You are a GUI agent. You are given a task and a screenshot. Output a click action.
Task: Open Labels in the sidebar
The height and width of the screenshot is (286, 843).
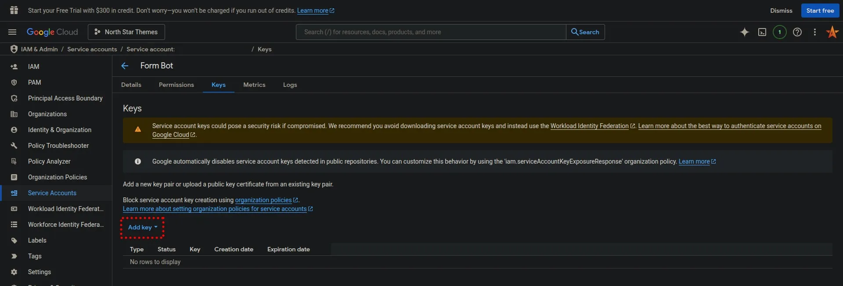37,240
